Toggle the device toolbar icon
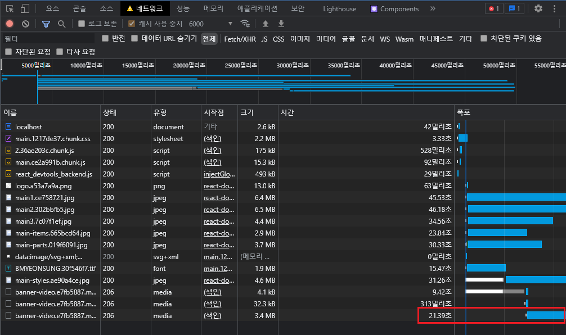566x335 pixels. (x=25, y=8)
